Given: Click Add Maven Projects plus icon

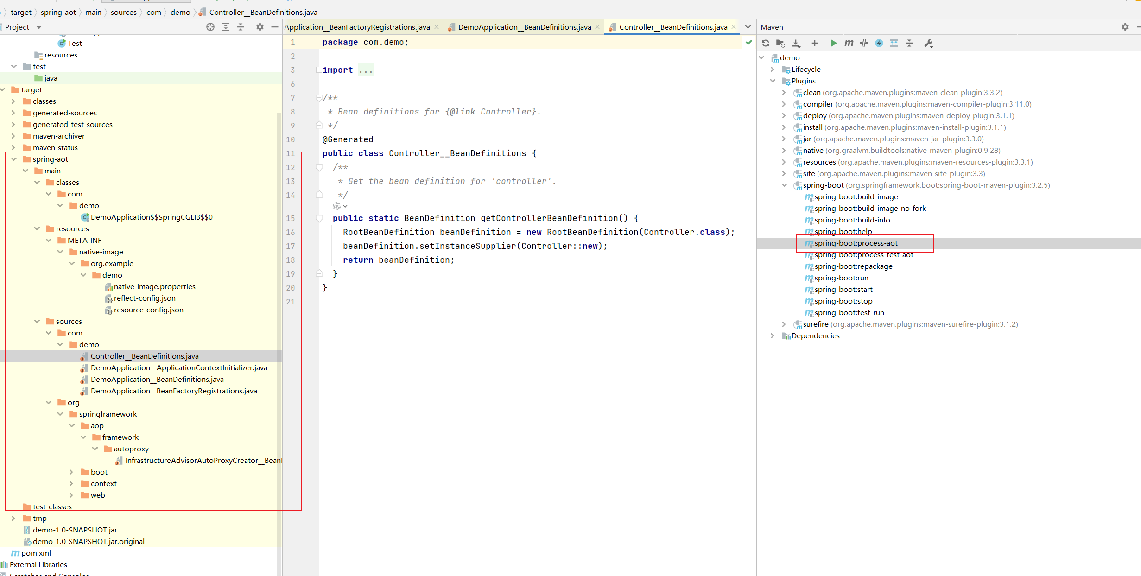Looking at the screenshot, I should click(x=815, y=43).
